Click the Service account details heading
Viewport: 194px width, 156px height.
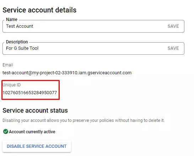click(39, 10)
